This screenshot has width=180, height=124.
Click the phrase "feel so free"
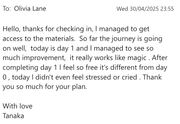coord(80,68)
